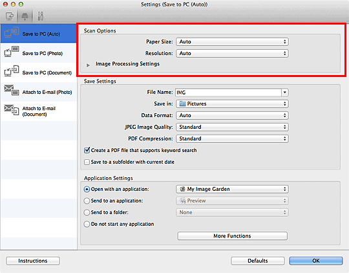Click the Image Processing Settings label
Image resolution: width=349 pixels, height=273 pixels.
127,64
